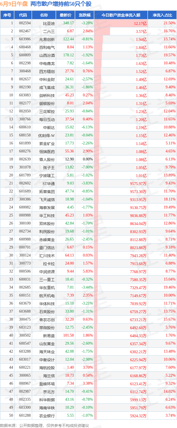Select stock name 山西汾酒
Viewport: 177px width, 428px height.
pyautogui.click(x=47, y=55)
